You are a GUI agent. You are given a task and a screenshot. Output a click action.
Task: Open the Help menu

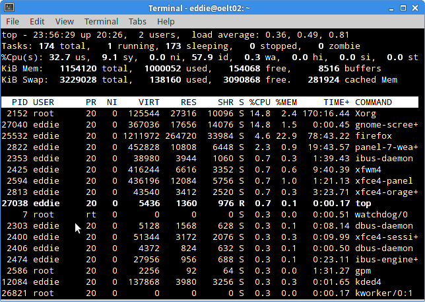pyautogui.click(x=166, y=21)
